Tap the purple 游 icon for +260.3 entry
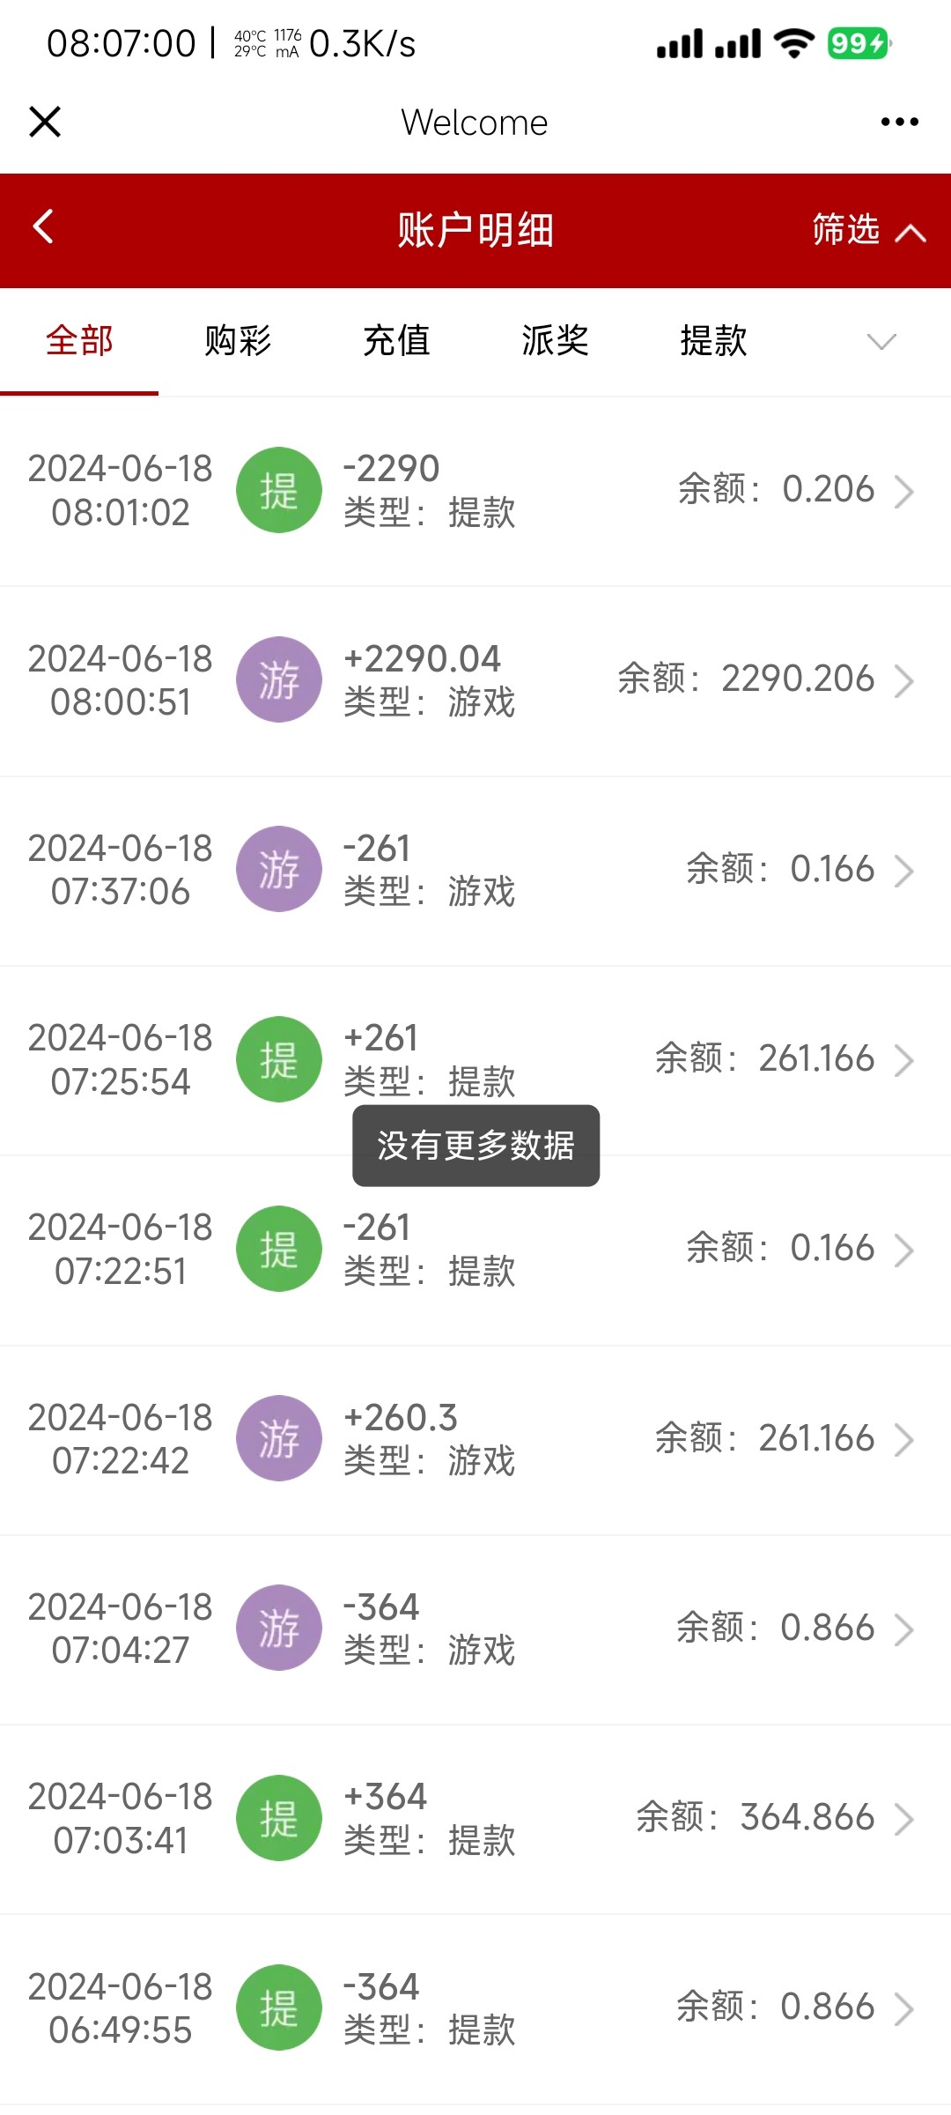Screen dimensions: 951x2115 [x=279, y=1438]
